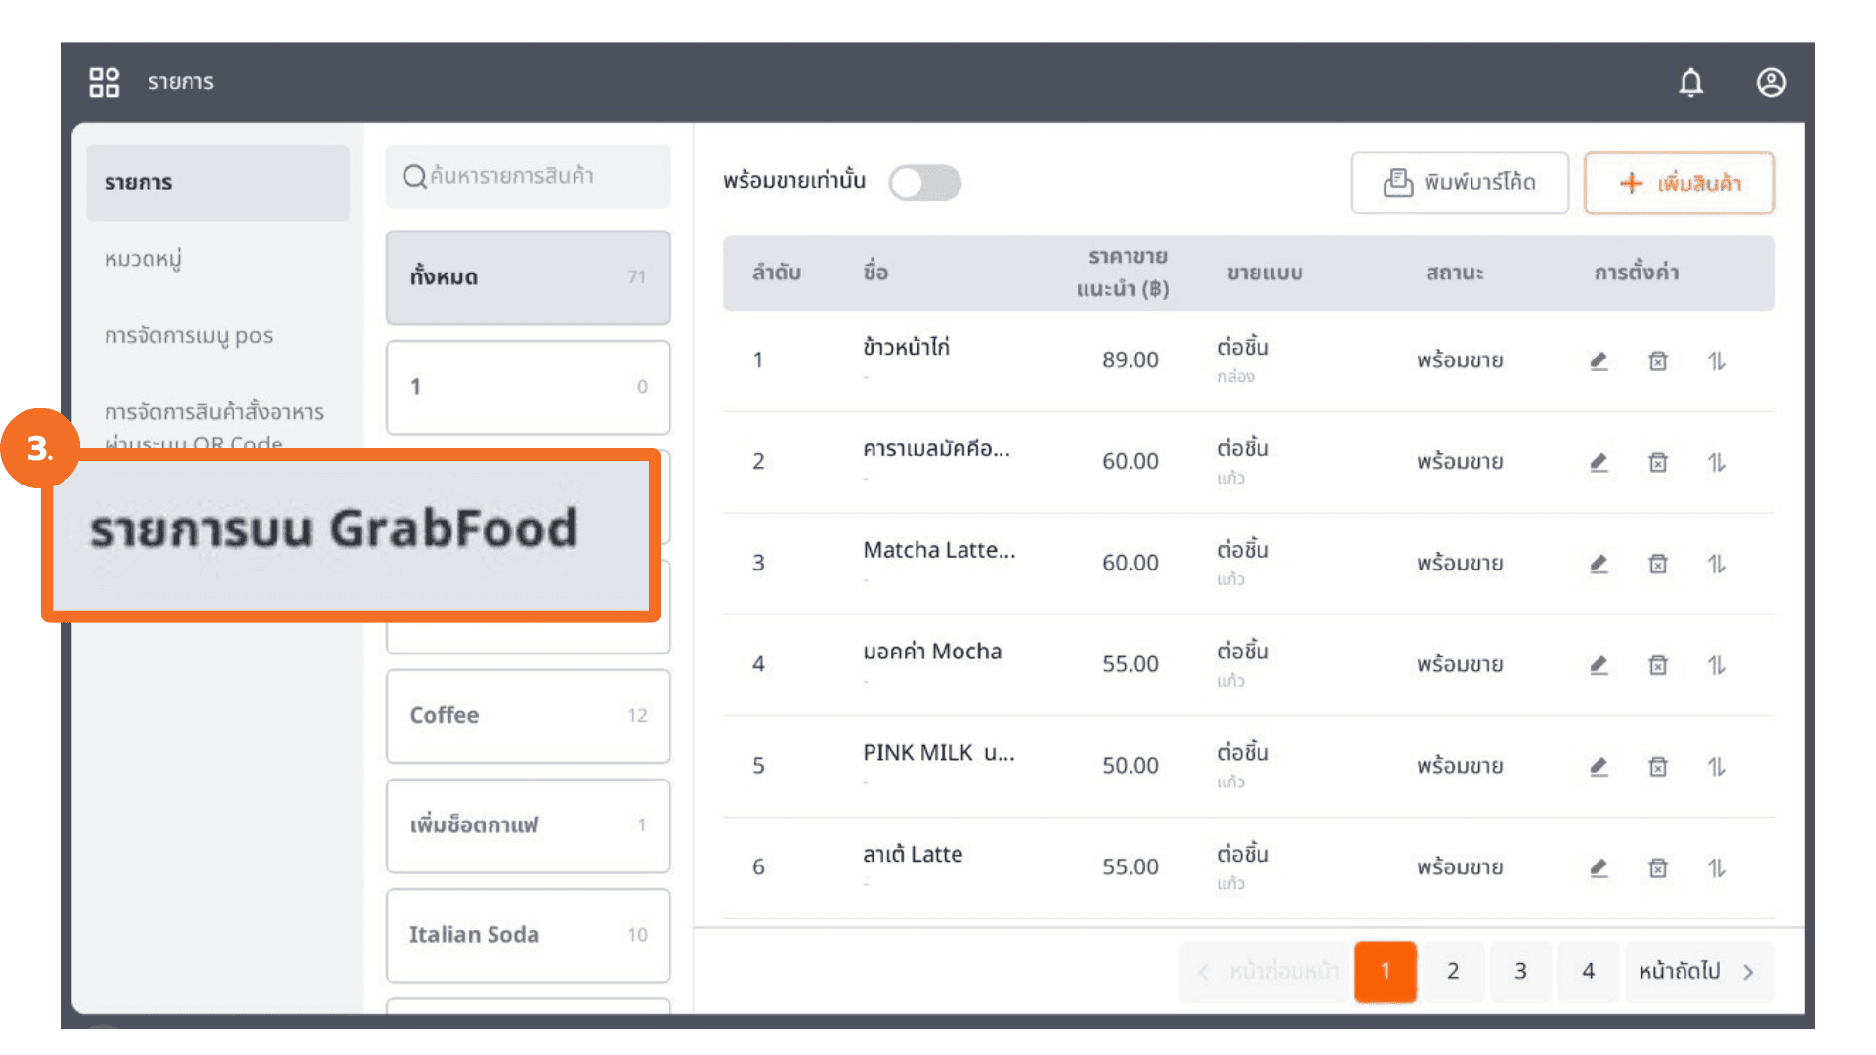1876x1055 pixels.
Task: Select the Italian Soda category
Action: click(528, 935)
